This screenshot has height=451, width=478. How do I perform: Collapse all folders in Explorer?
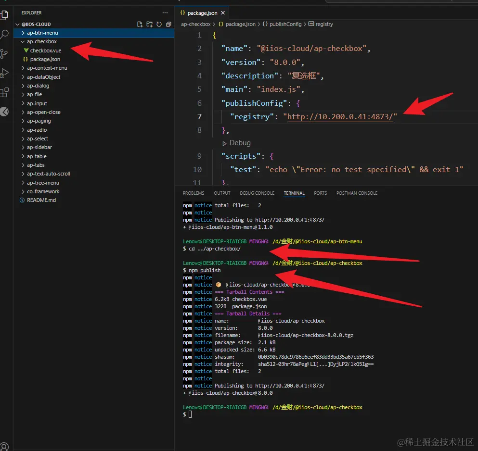pos(168,24)
